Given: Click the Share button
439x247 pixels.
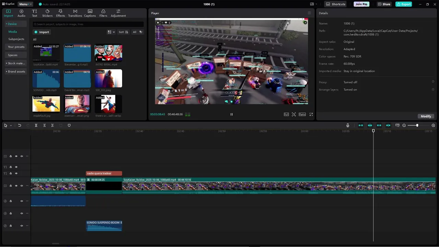Looking at the screenshot, I should [384, 4].
